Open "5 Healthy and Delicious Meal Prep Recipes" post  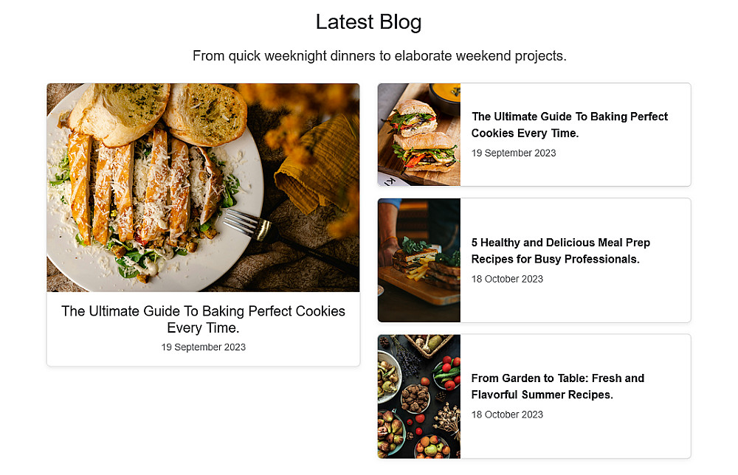(x=560, y=251)
